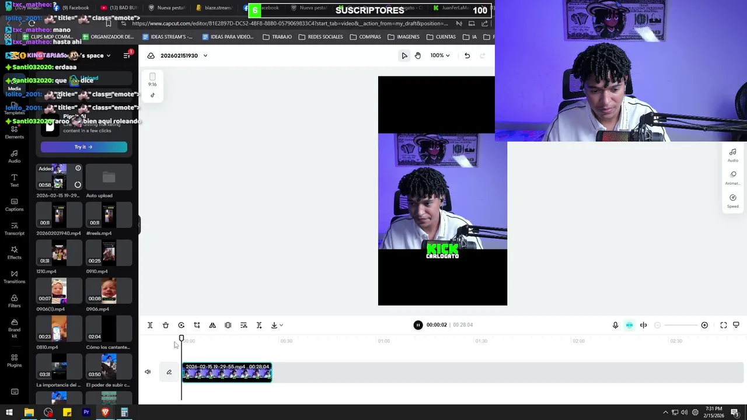
Task: Click the timeline zoom-in plus icon
Action: 704,325
